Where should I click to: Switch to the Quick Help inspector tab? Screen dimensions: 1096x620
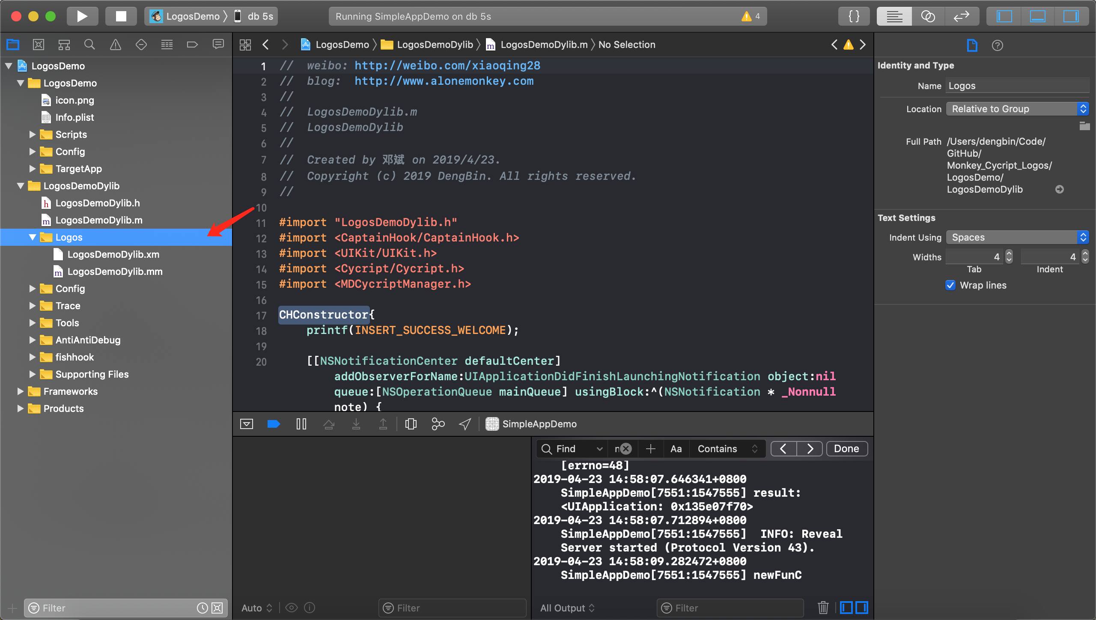[997, 45]
